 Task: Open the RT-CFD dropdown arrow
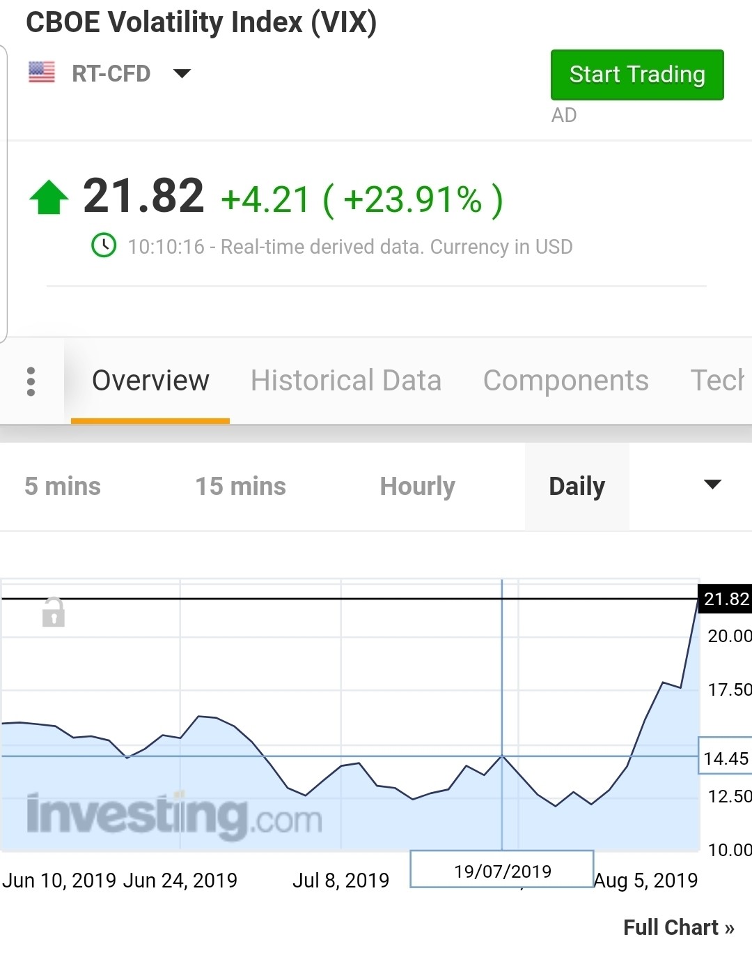182,73
